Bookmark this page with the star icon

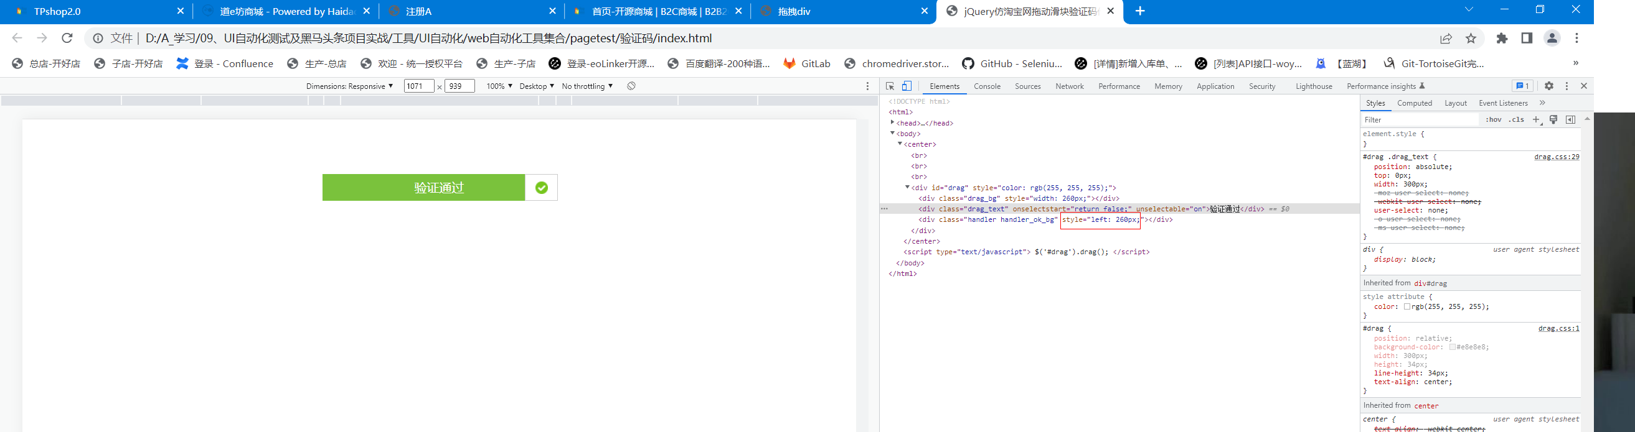pos(1471,38)
